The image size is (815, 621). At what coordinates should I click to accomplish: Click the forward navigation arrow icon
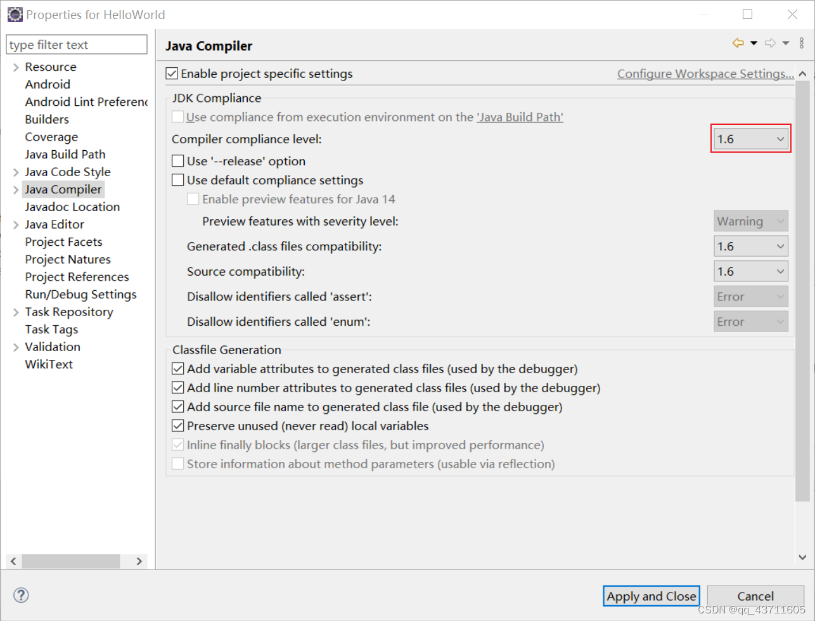[x=769, y=42]
